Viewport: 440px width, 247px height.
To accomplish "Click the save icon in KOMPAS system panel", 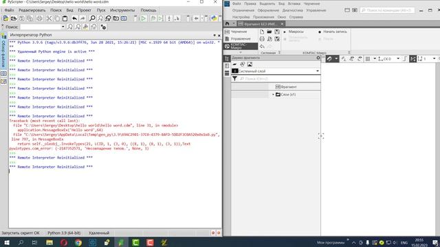I will [277, 32].
